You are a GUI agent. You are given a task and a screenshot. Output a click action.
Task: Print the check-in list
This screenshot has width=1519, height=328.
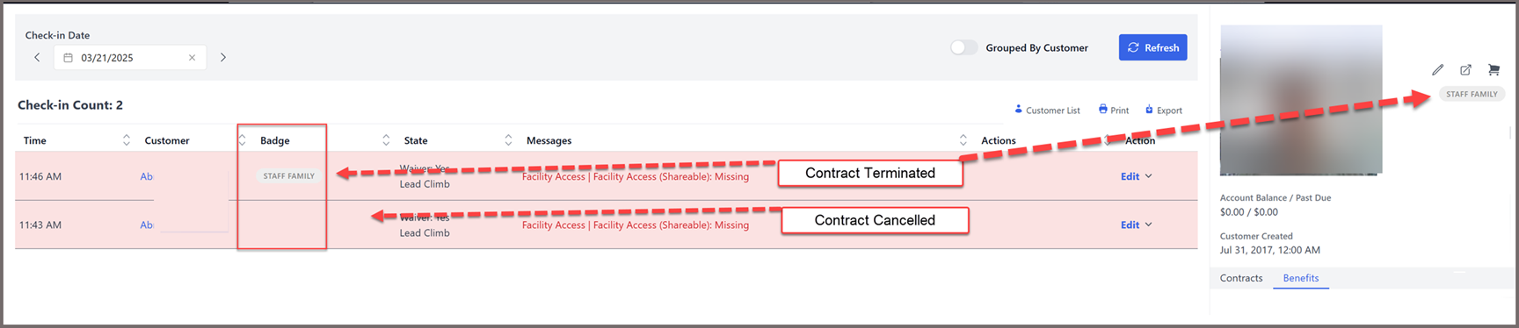click(x=1113, y=111)
